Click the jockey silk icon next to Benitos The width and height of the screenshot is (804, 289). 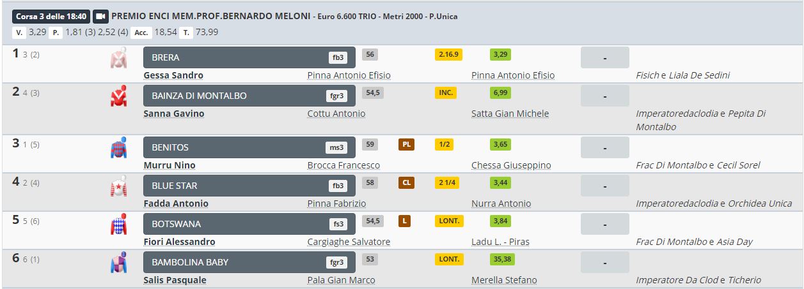(118, 148)
